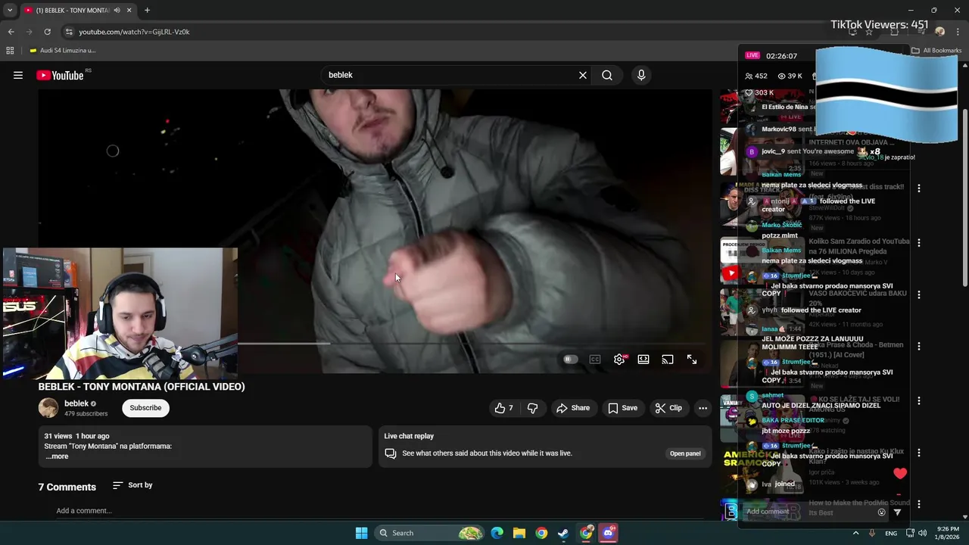Open the clock and date at 9:26 PM
The image size is (969, 545).
click(948, 533)
